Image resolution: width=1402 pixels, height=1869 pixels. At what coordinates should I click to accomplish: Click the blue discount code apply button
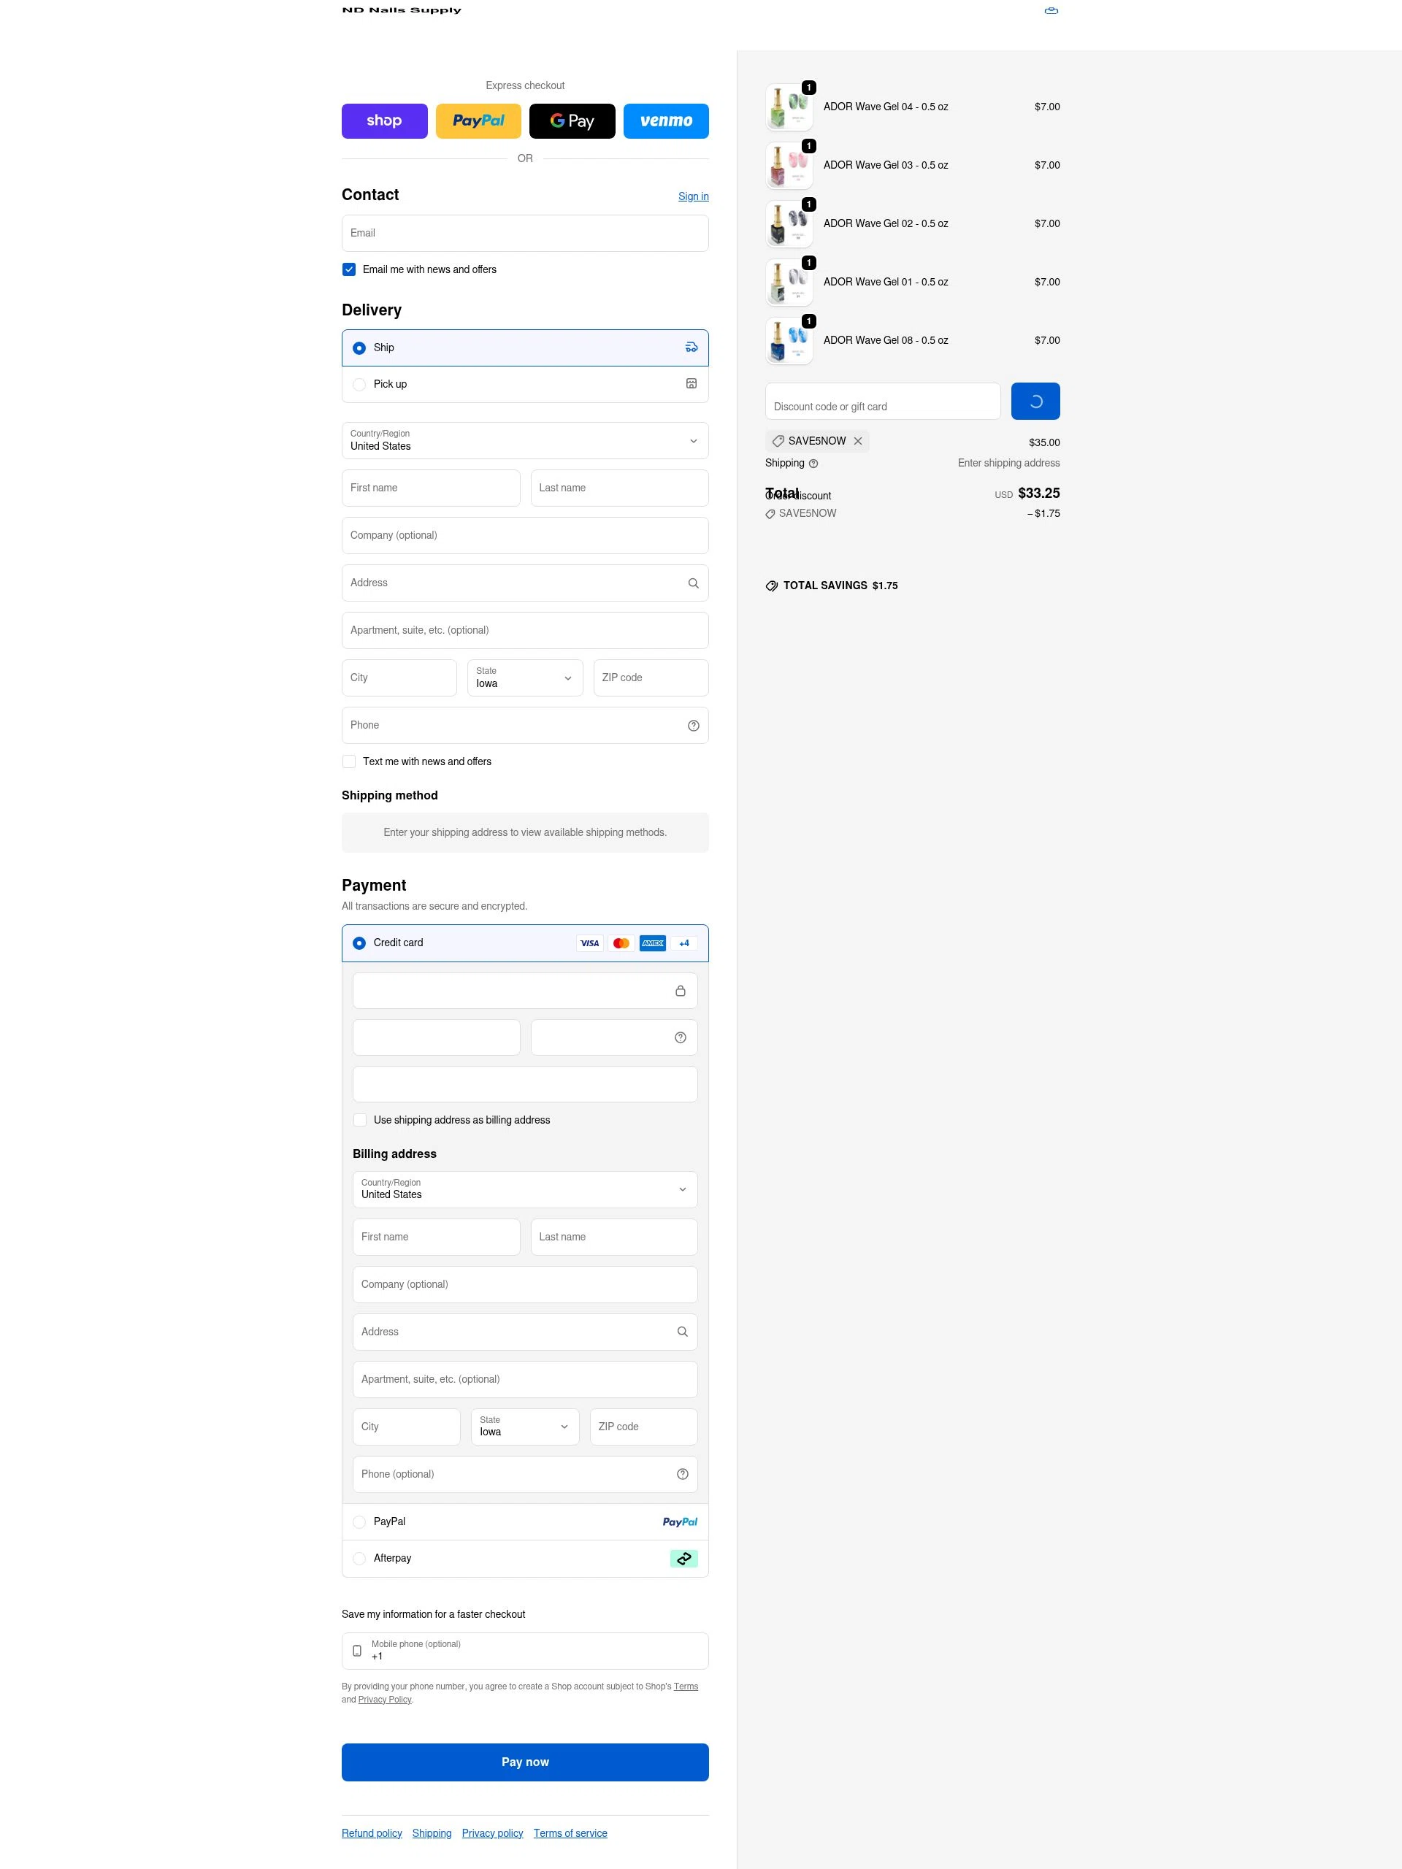pos(1035,401)
